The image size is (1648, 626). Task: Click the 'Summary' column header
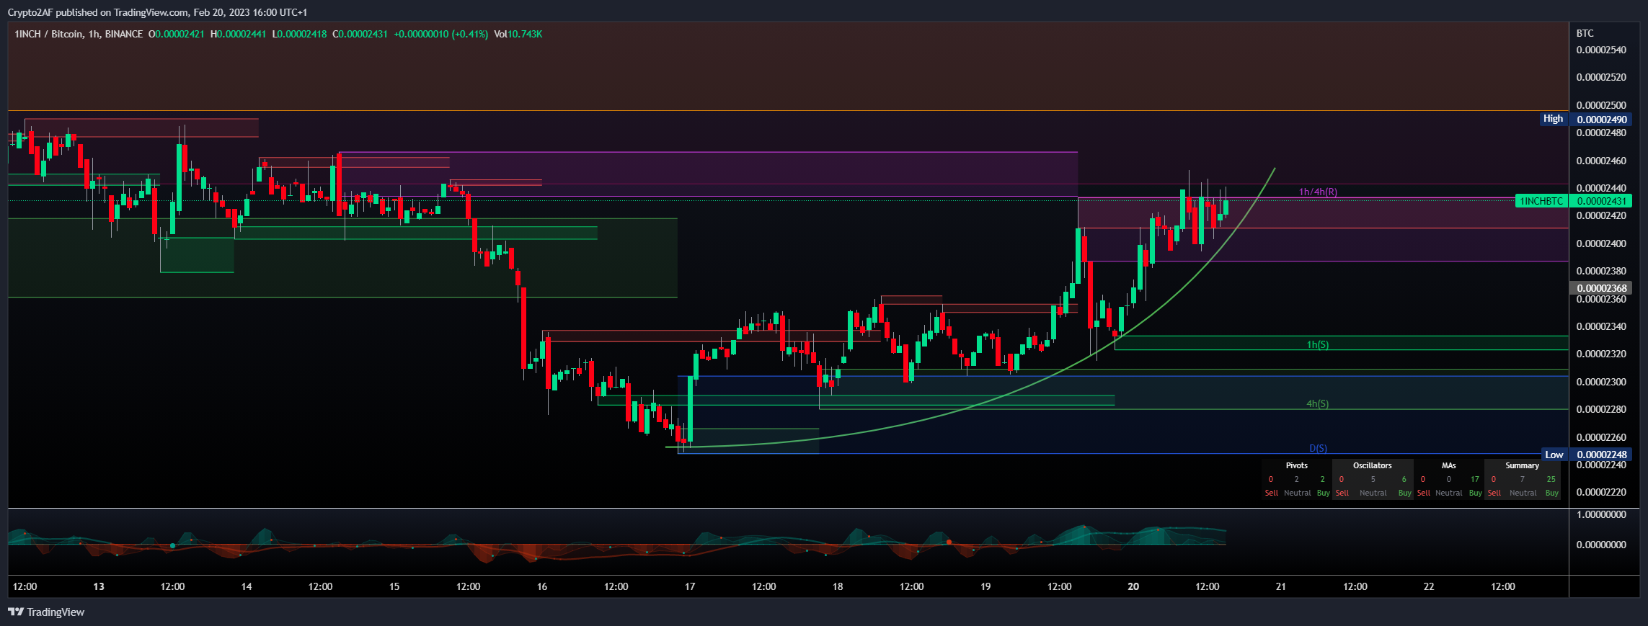[1523, 465]
